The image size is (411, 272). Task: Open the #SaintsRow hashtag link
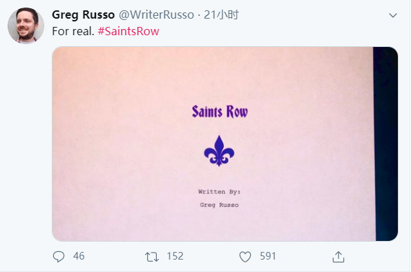128,31
